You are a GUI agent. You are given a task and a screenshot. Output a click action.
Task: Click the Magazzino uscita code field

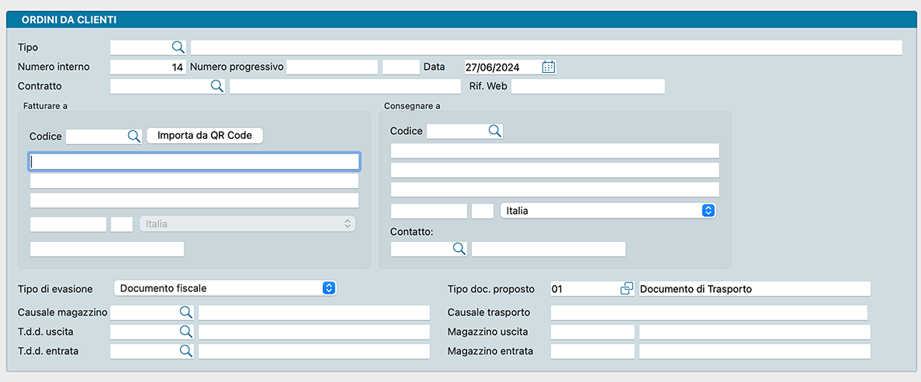point(591,332)
